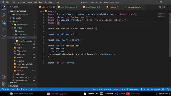The width and height of the screenshot is (171, 96).
Task: Click the errors and warnings status indicator
Action: click(x=20, y=89)
